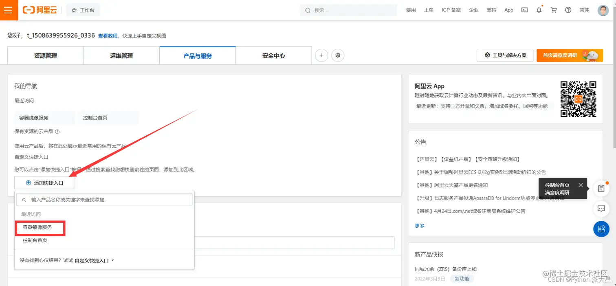This screenshot has height=286, width=616.
Task: Add a new view with plus icon
Action: (321, 55)
